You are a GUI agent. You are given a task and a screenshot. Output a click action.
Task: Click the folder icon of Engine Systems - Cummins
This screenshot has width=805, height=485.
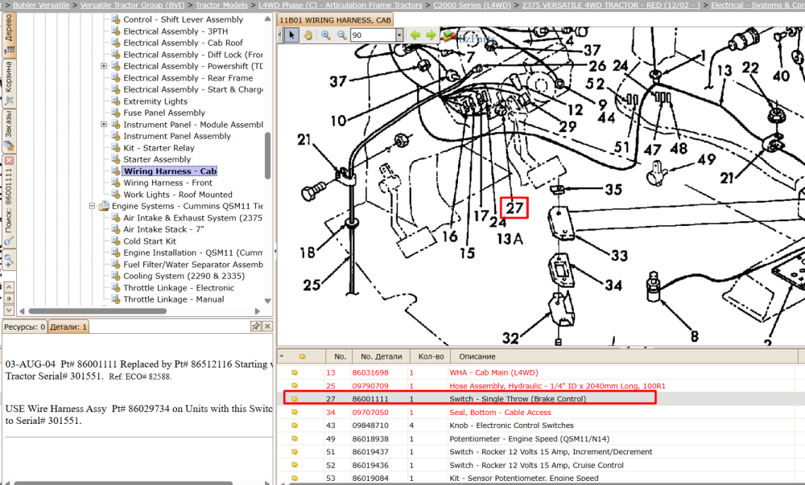(104, 206)
